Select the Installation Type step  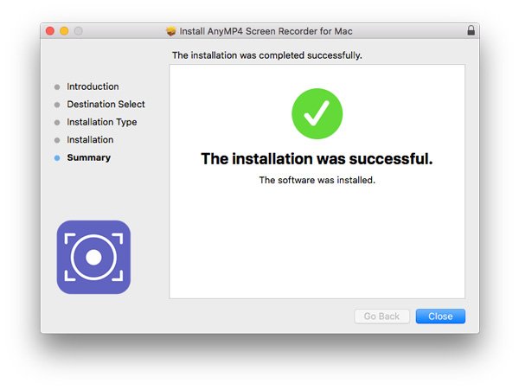(101, 122)
